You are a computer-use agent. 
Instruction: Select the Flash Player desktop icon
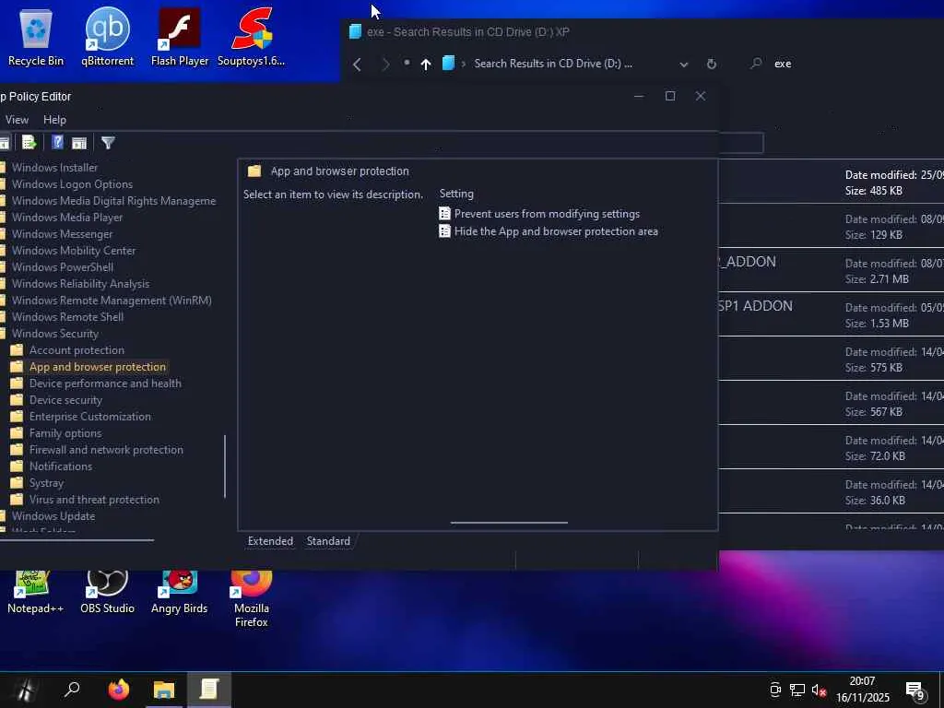coord(180,37)
